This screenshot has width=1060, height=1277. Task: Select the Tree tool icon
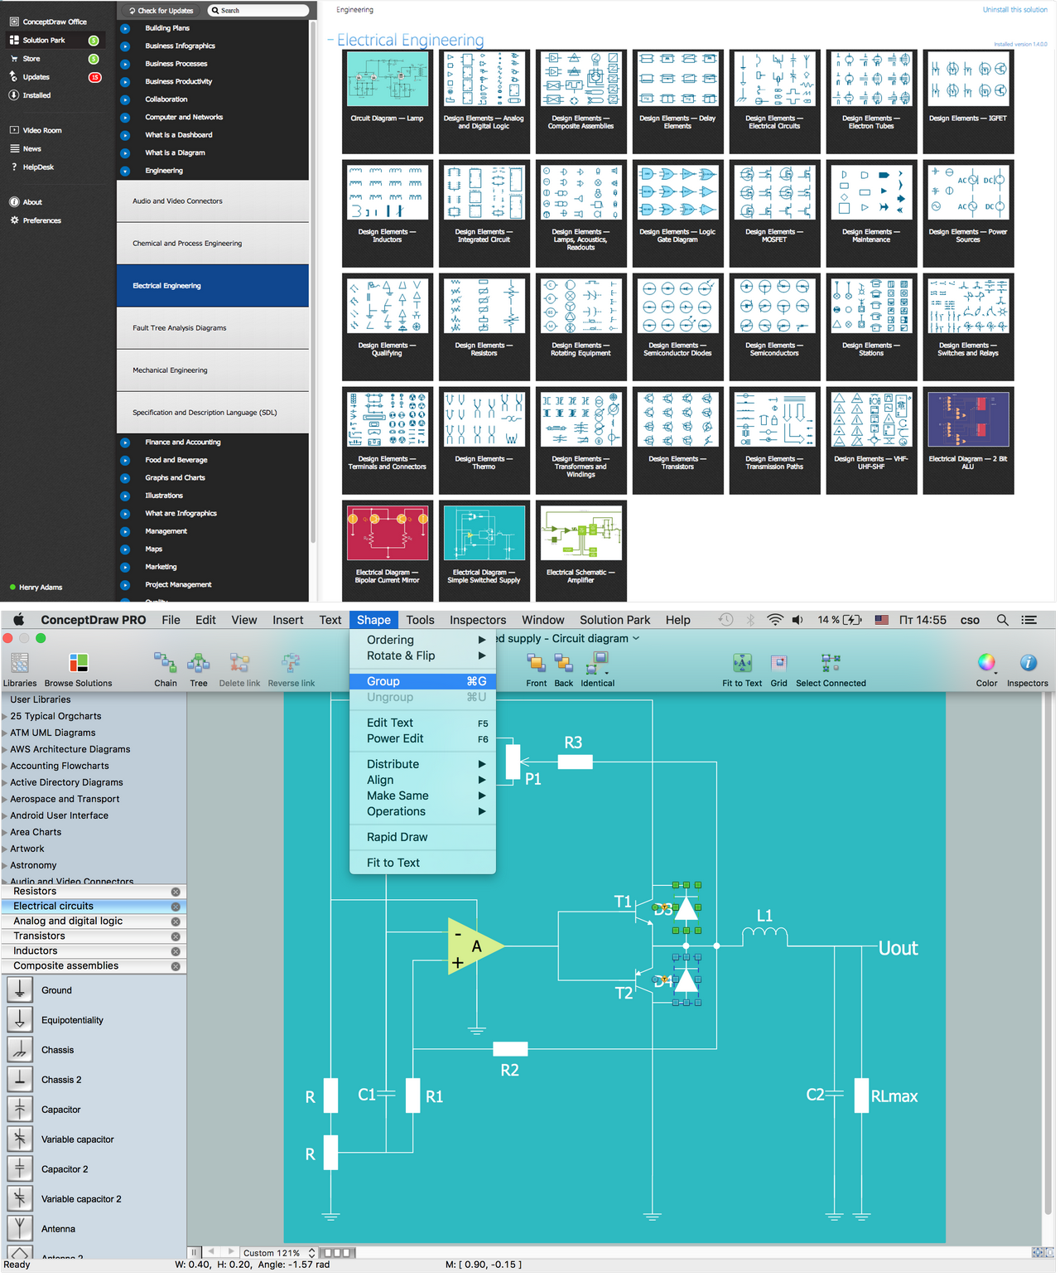click(x=198, y=663)
